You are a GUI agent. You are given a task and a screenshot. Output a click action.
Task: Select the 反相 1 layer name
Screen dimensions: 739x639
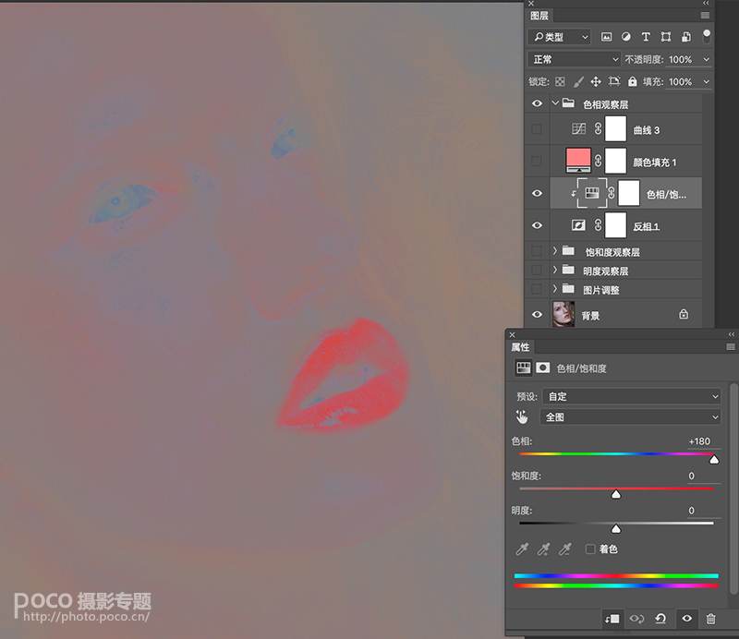(646, 226)
